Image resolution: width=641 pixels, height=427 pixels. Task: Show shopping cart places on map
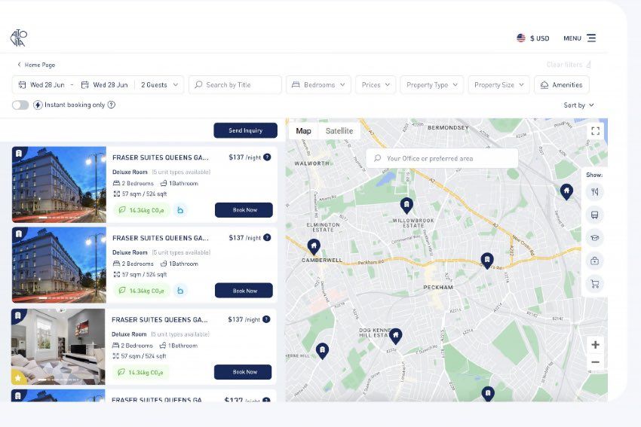[595, 283]
